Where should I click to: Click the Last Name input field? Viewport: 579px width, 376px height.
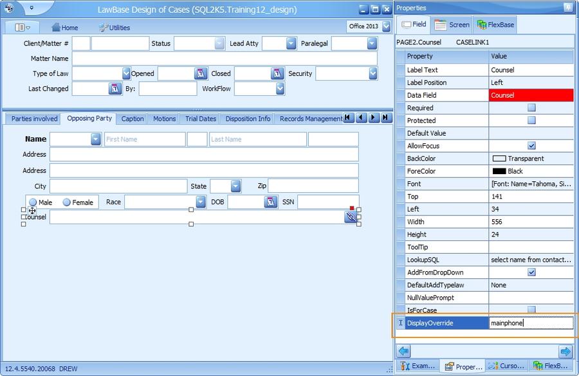click(258, 139)
